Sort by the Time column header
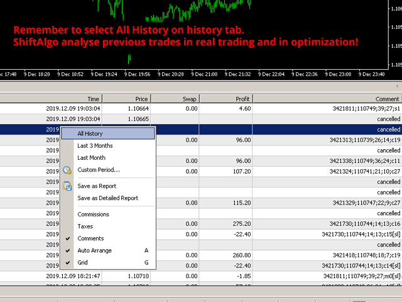Screen dimensions: 402x302 click(50, 99)
